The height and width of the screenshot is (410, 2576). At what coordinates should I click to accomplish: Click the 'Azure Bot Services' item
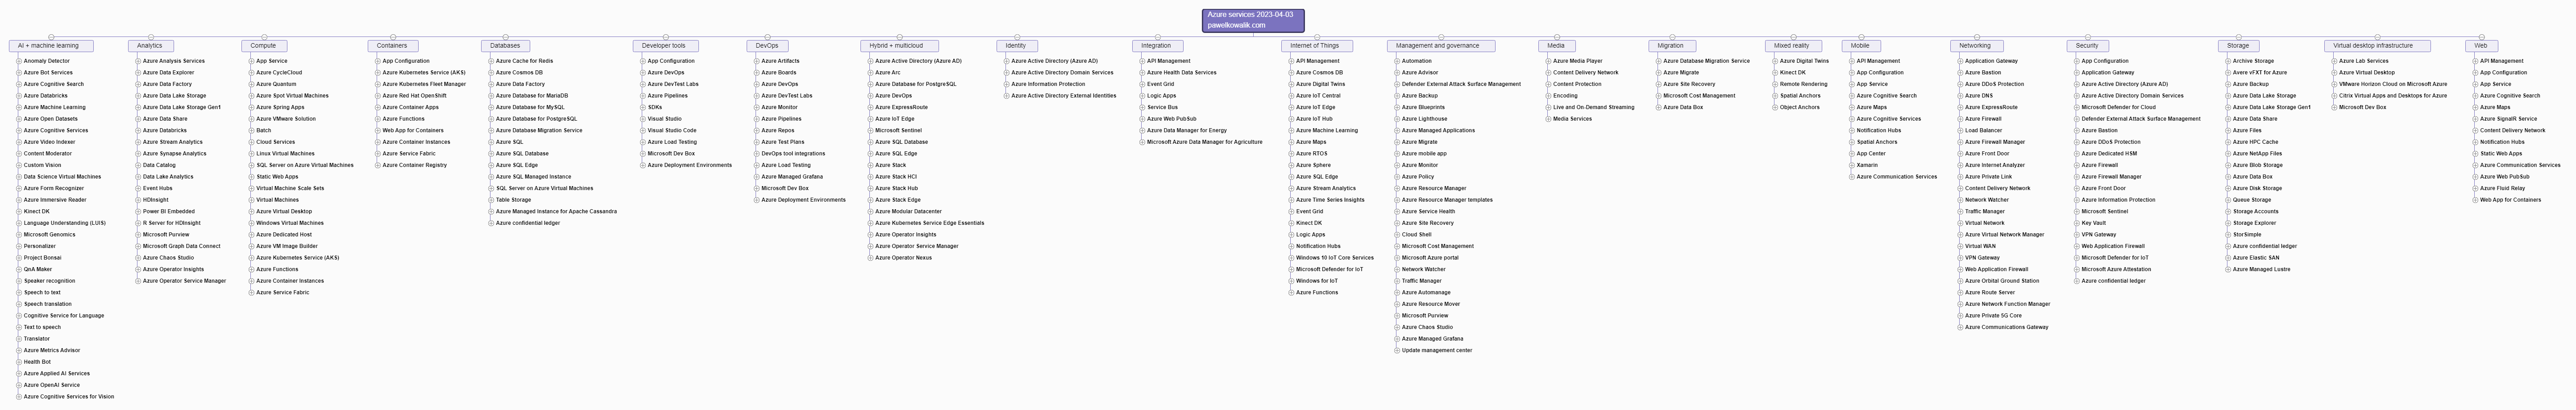(48, 73)
